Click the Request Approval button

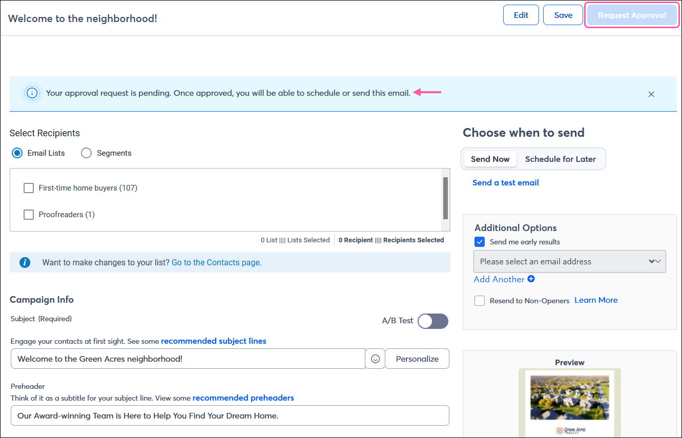click(632, 15)
